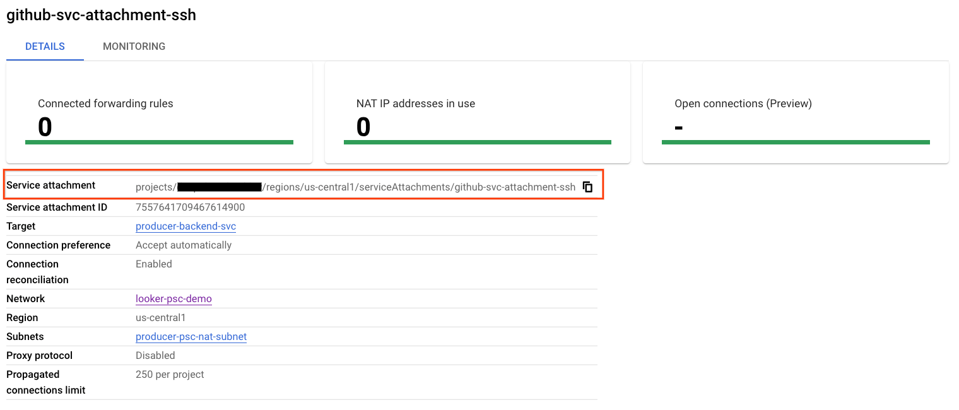Click the service attachment ID number
The width and height of the screenshot is (959, 410).
pos(190,208)
